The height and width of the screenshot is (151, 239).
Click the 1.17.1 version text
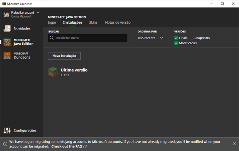pyautogui.click(x=65, y=75)
